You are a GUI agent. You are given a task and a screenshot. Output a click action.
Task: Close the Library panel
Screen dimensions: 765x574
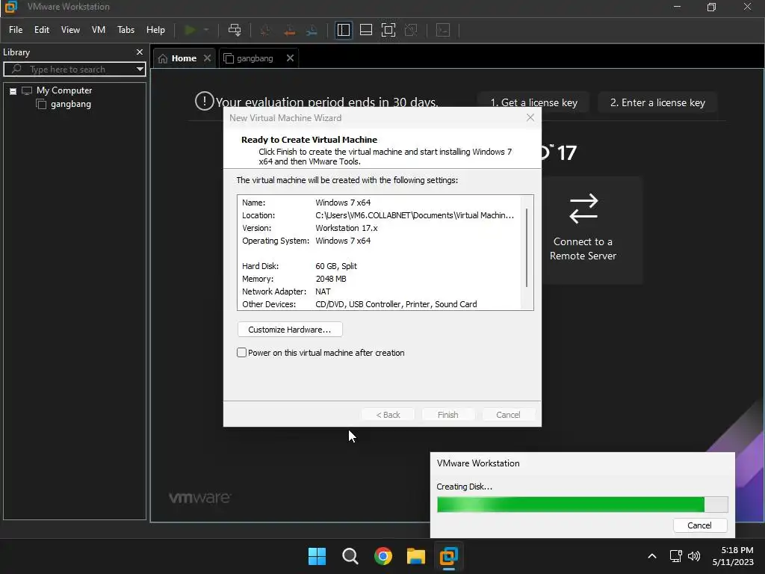(140, 52)
